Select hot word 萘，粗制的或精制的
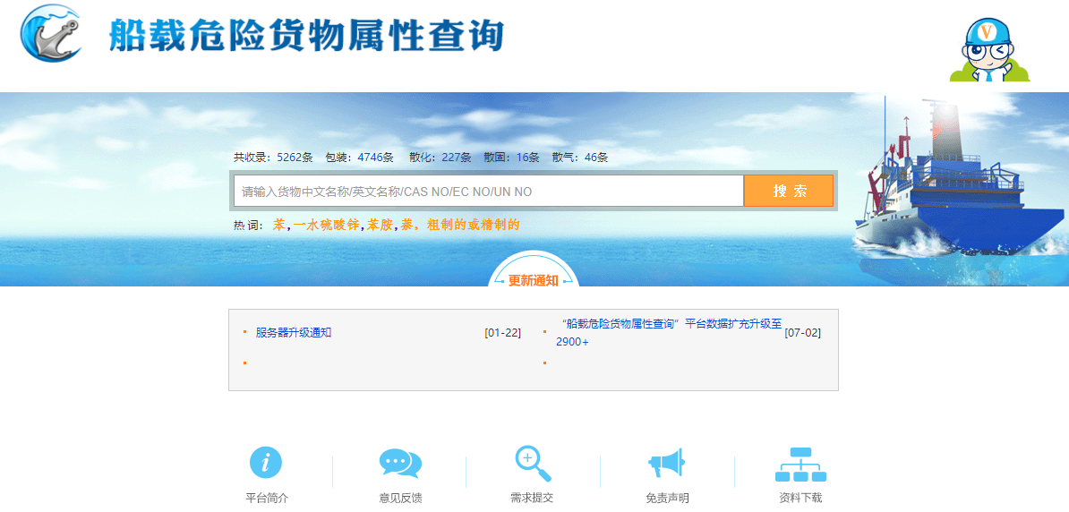 [459, 225]
